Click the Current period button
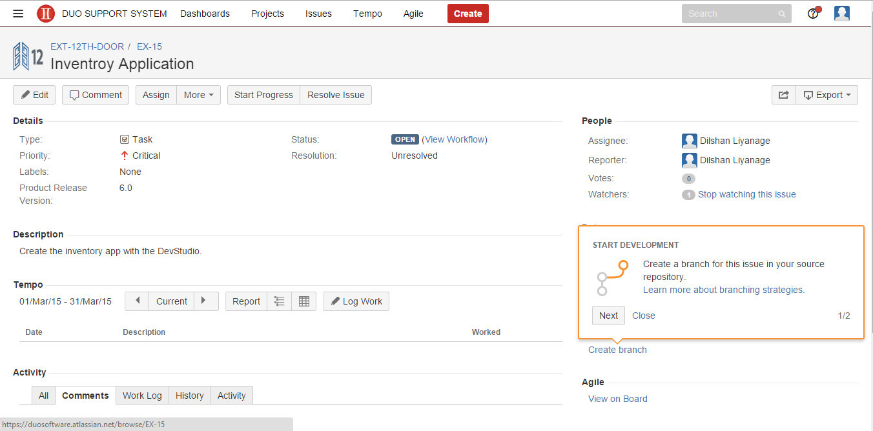This screenshot has width=873, height=431. (172, 301)
